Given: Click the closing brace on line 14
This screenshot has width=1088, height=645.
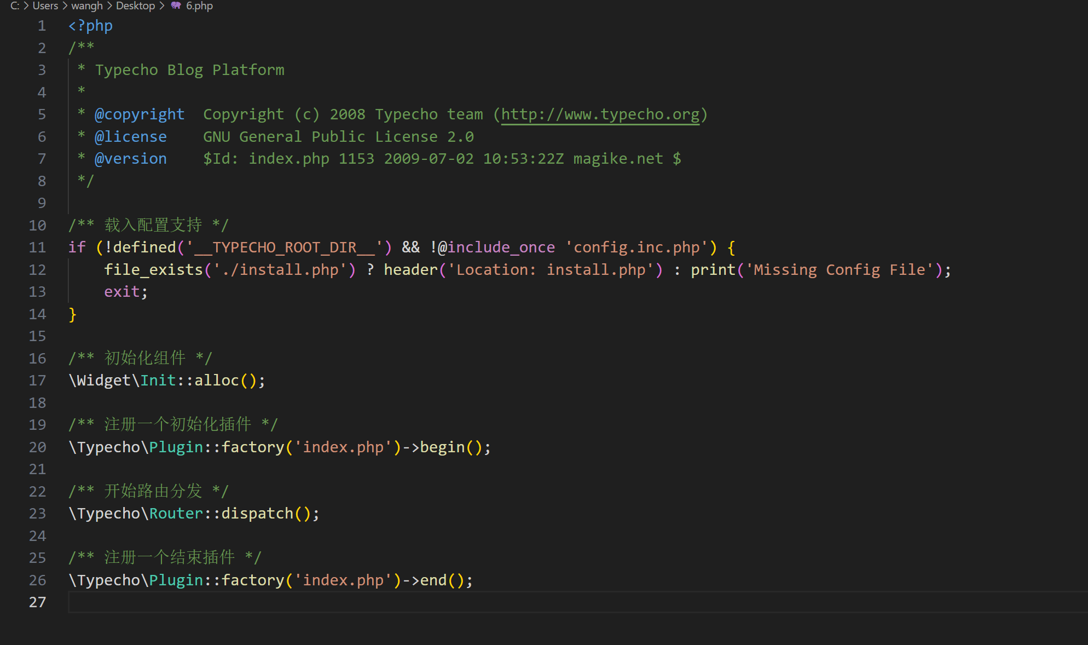Looking at the screenshot, I should pyautogui.click(x=72, y=314).
